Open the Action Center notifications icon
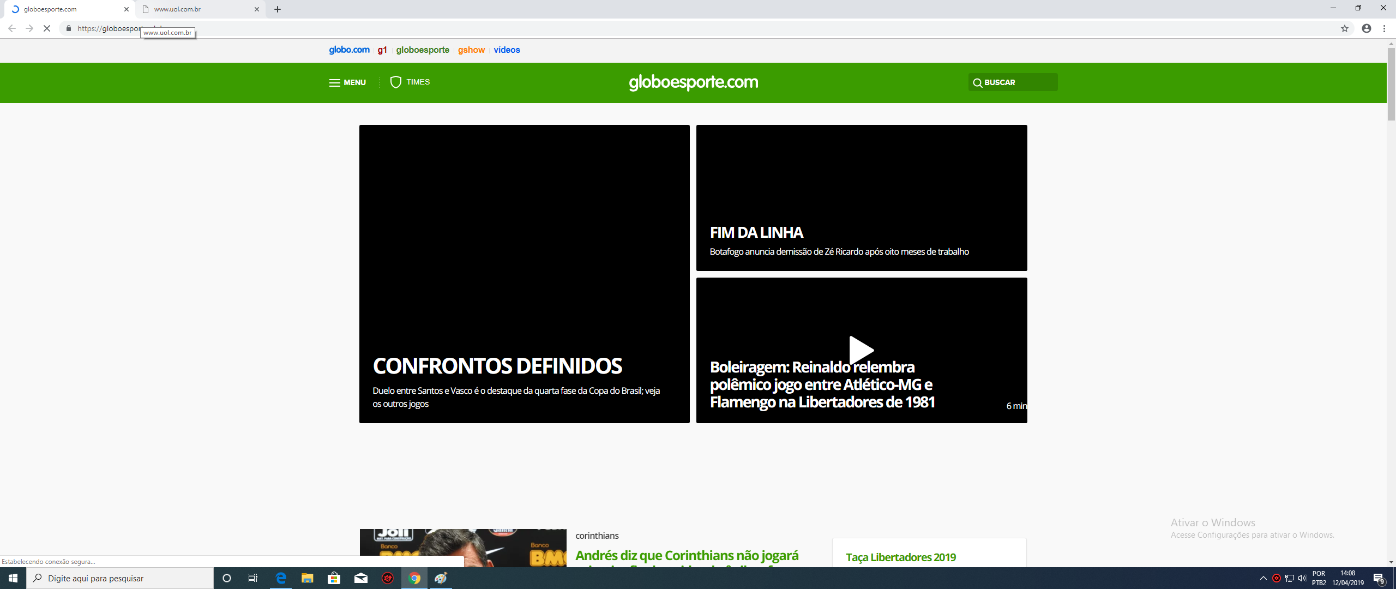Viewport: 1396px width, 589px height. click(x=1379, y=578)
